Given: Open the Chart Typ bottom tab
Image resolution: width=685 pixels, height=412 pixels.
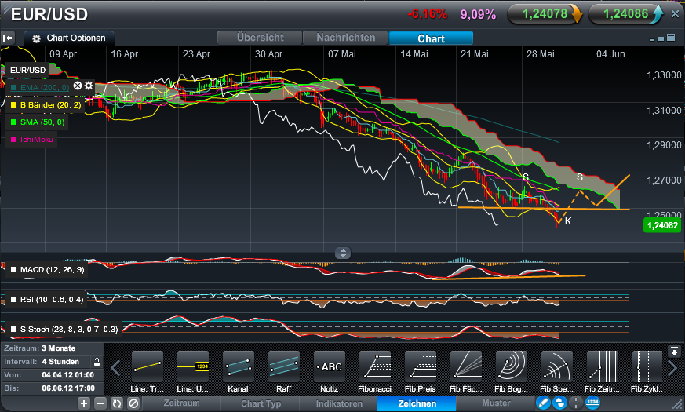Looking at the screenshot, I should pos(261,403).
